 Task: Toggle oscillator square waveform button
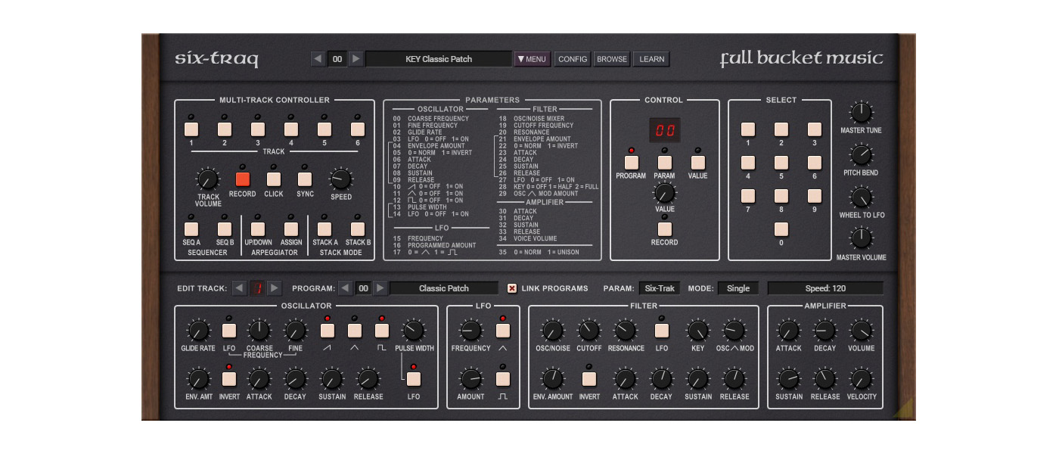[381, 331]
